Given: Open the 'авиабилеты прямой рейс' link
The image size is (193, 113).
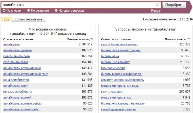Looking at the screenshot, I should coord(21,109).
